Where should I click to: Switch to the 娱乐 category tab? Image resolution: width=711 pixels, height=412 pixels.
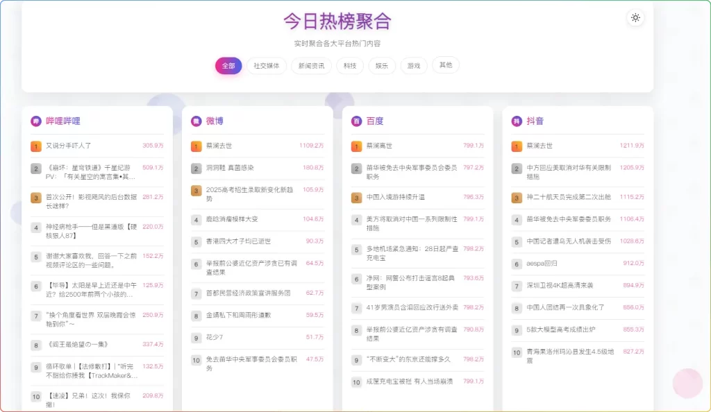[383, 65]
